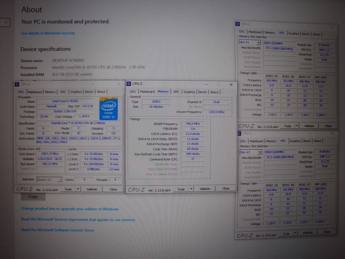345x259 pixels.
Task: Click the CPU-Z title icon in Slot #1 window
Action: point(238,24)
